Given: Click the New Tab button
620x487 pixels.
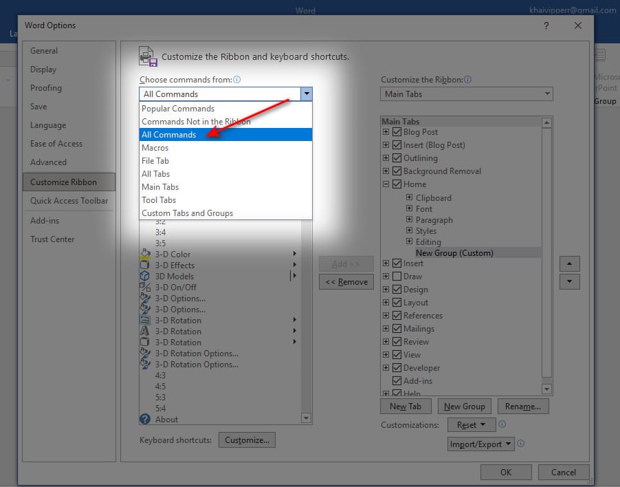Looking at the screenshot, I should click(x=406, y=407).
